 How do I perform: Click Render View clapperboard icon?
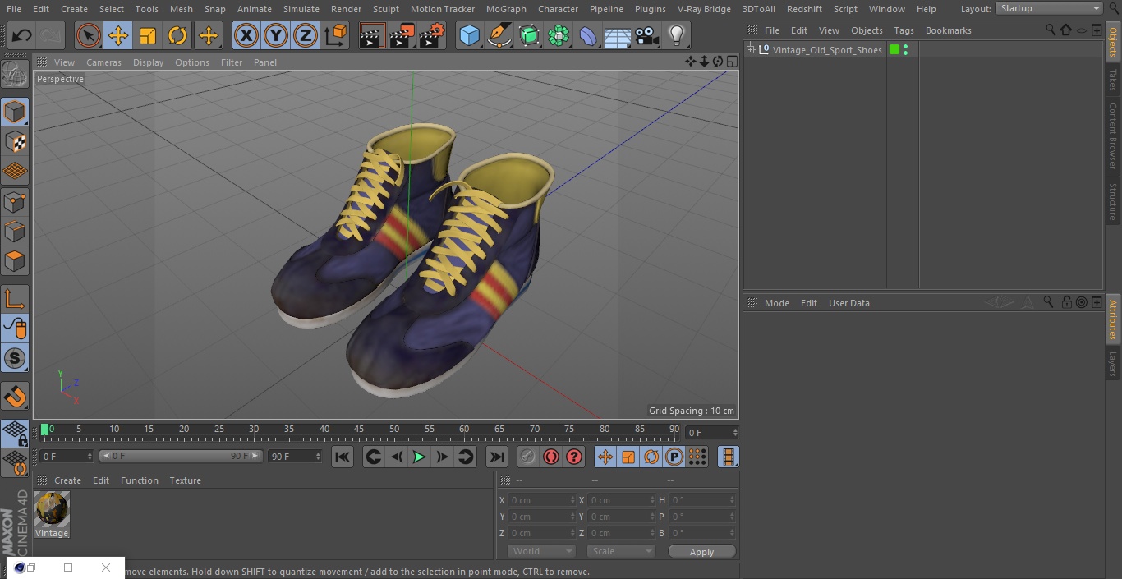(372, 35)
